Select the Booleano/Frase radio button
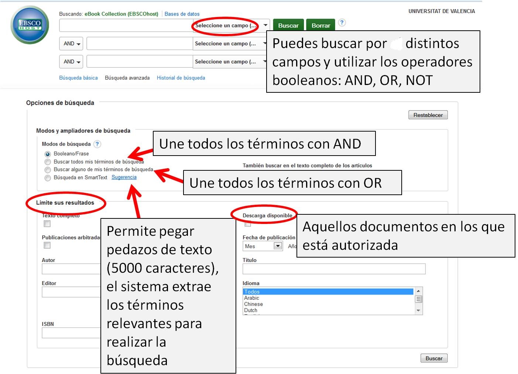This screenshot has width=518, height=374. tap(48, 154)
